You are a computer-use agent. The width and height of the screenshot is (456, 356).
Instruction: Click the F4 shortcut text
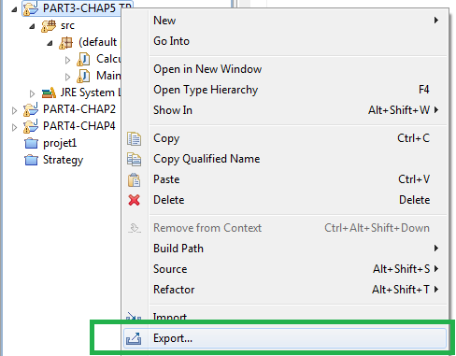click(x=424, y=90)
